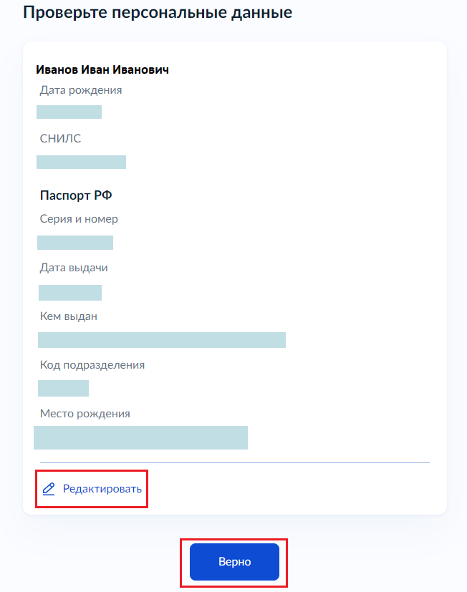Select the masked issuing authority value
Image resolution: width=467 pixels, height=592 pixels.
(x=162, y=340)
